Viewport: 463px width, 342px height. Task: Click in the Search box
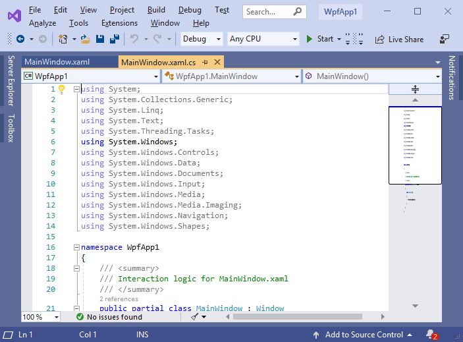click(x=275, y=12)
